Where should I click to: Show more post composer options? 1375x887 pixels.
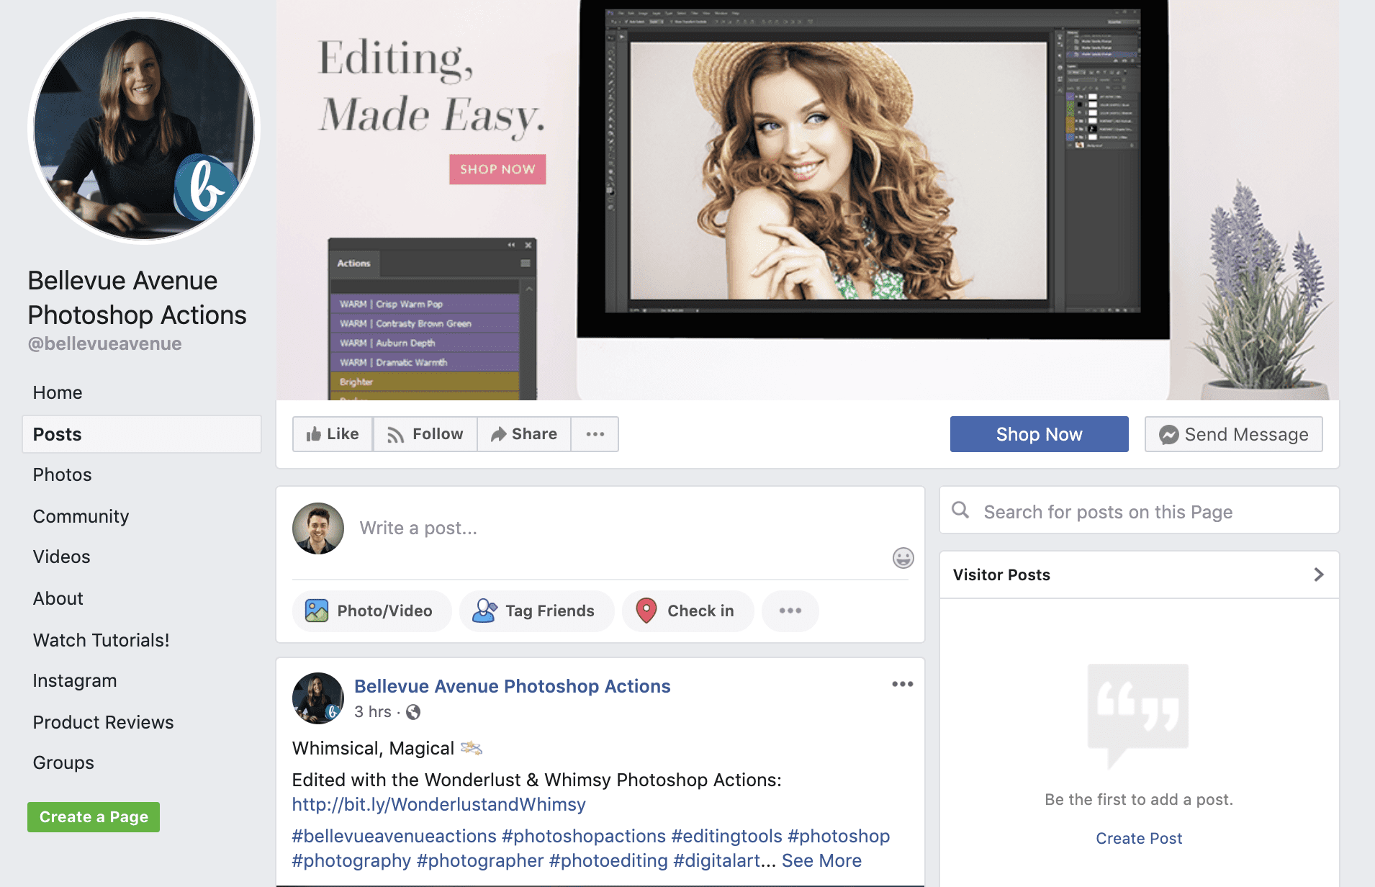point(790,611)
